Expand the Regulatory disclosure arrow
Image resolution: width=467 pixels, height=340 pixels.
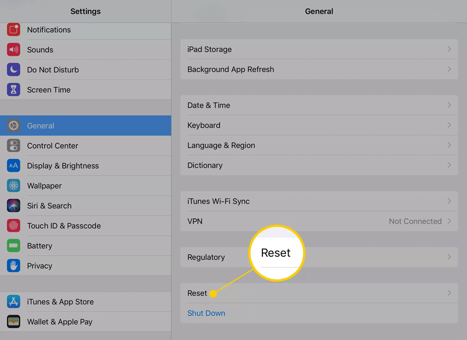[449, 257]
